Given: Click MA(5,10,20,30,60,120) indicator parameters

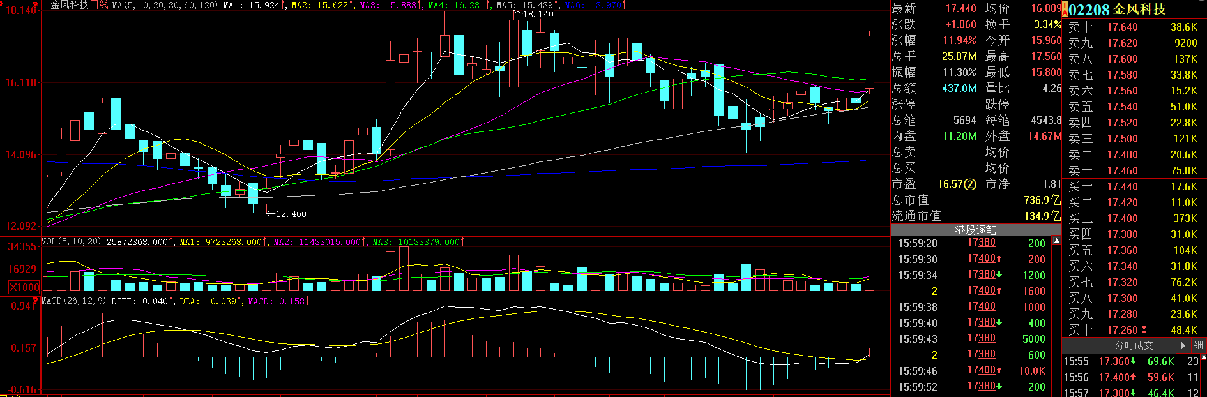Looking at the screenshot, I should [165, 5].
